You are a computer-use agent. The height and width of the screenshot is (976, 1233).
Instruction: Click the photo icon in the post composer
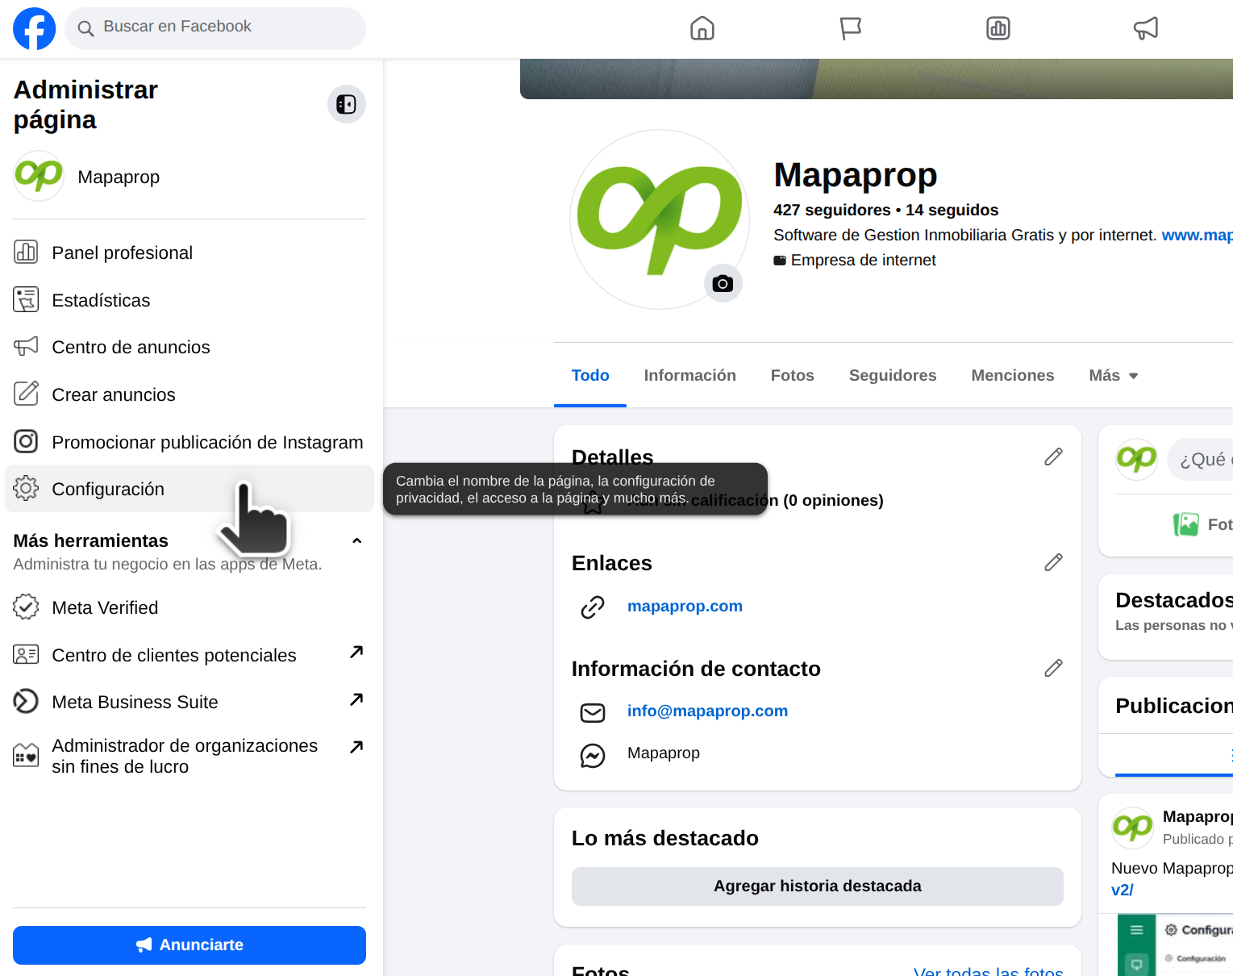click(1186, 525)
